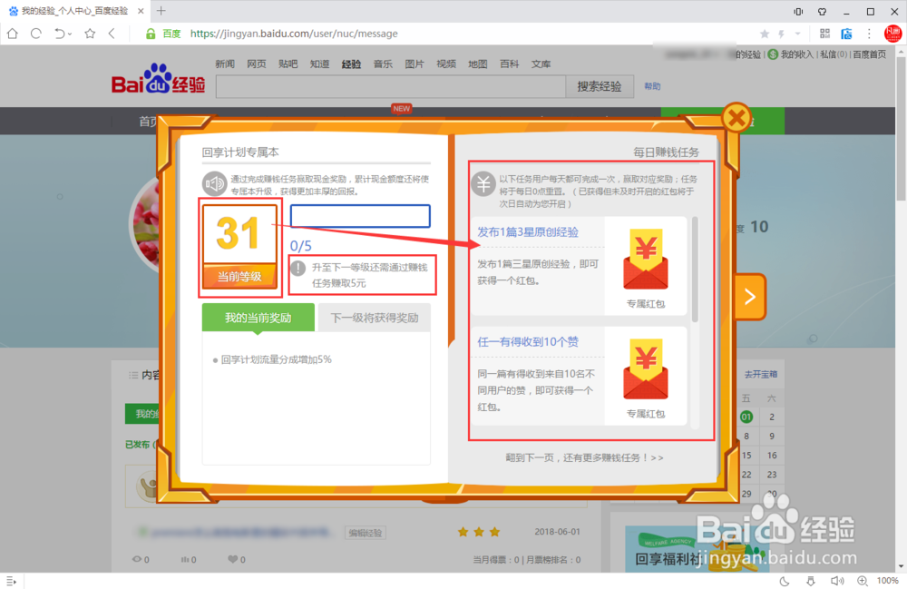The image size is (907, 589).
Task: Open the 图片 nav link
Action: 414,64
